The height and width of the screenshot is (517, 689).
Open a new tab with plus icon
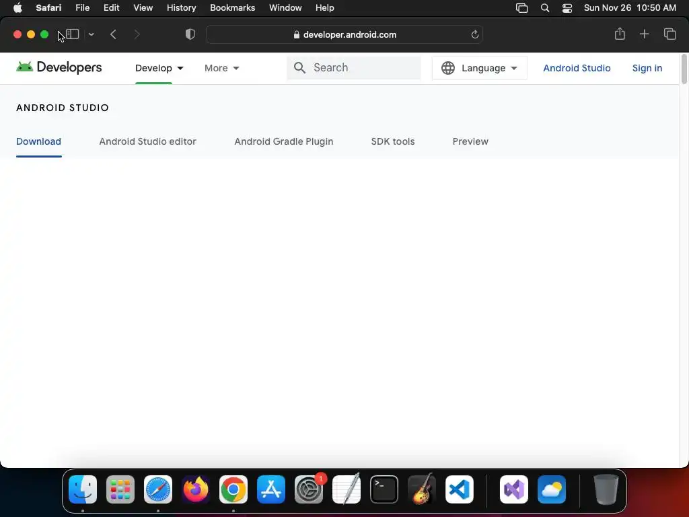644,34
